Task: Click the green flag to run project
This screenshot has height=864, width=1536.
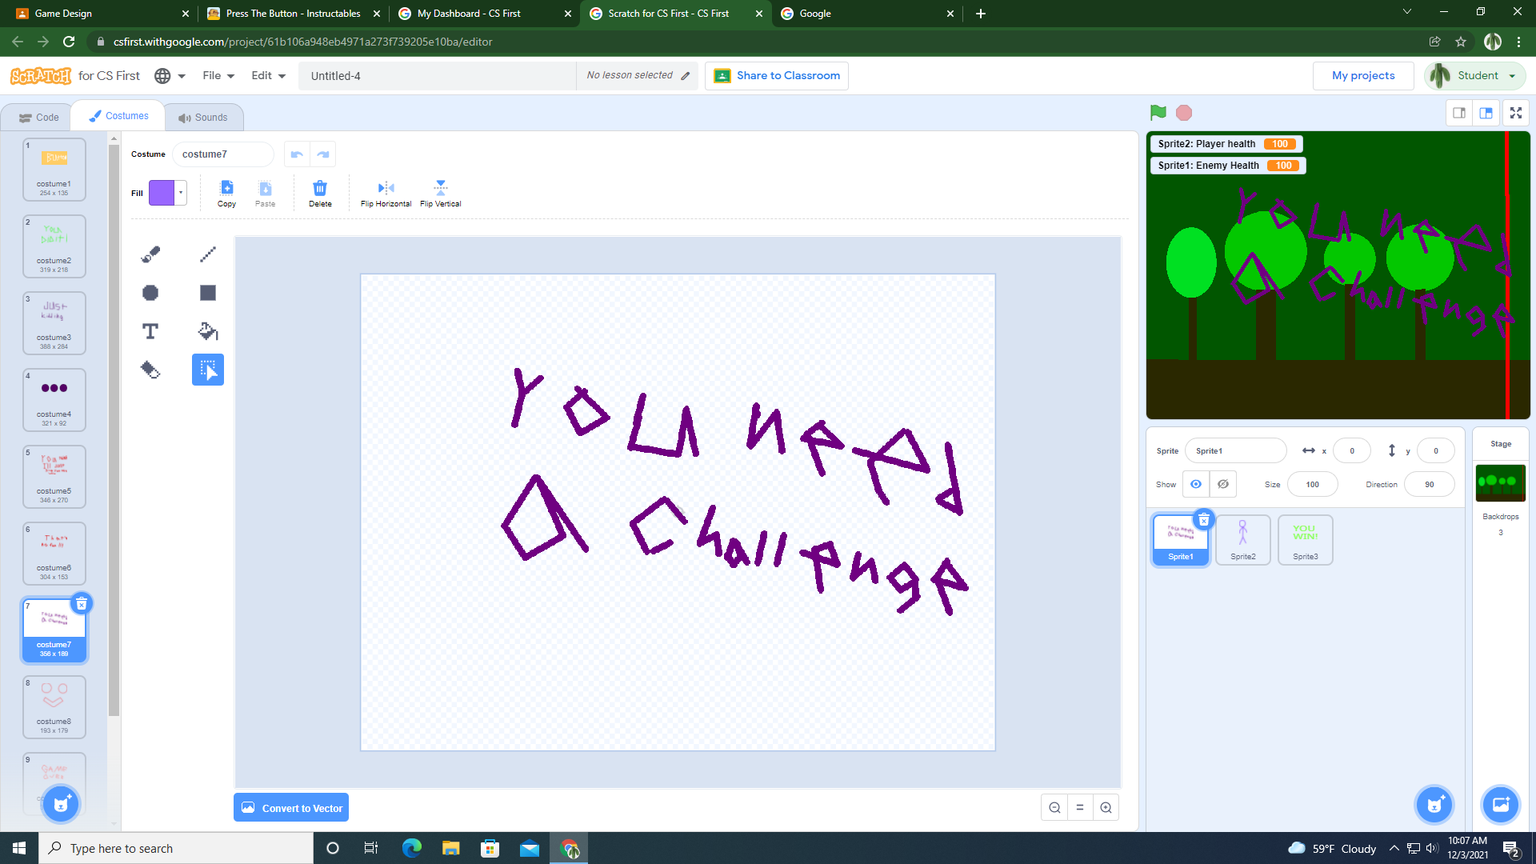Action: [1158, 112]
